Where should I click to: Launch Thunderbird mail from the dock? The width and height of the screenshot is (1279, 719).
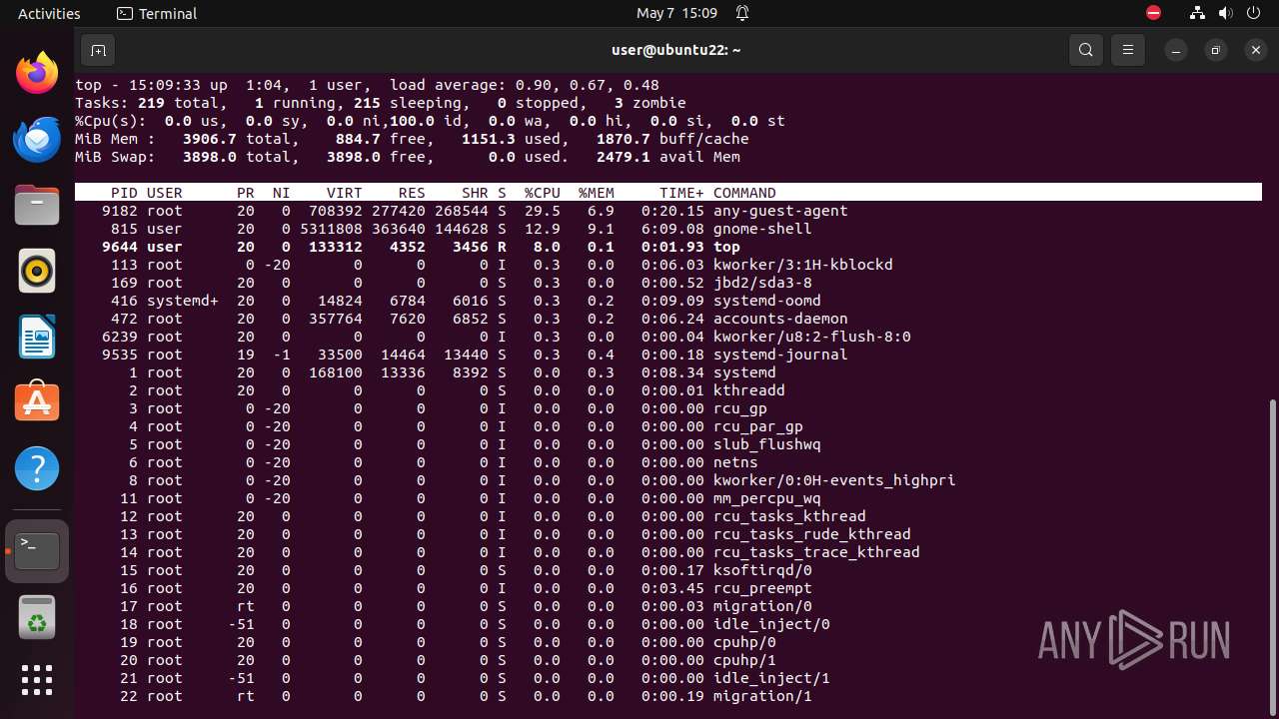37,139
